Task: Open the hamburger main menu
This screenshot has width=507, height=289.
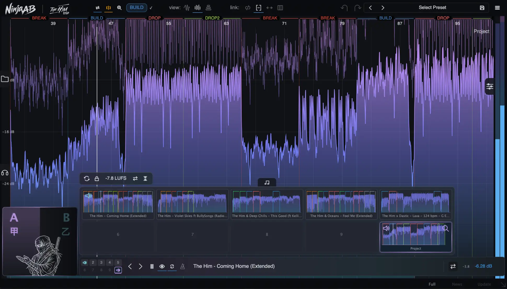Action: (497, 8)
